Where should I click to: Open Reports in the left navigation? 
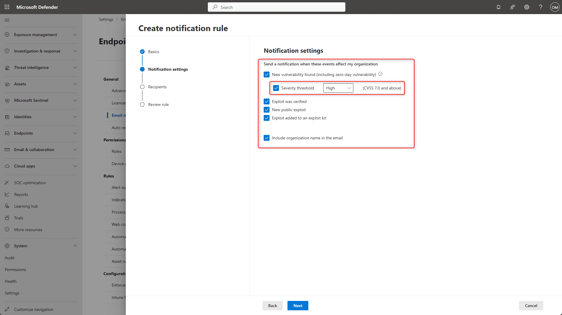click(x=21, y=194)
